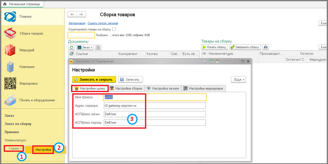Switch to the Настройки маркировки tab
Screen dimensions: 328x164
click(x=203, y=88)
